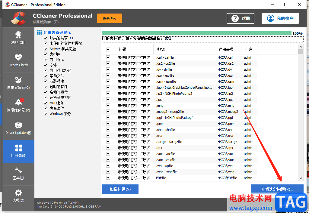This screenshot has width=309, height=213.
Task: Select the .pgf - NCH.PhotoPad.pgf entry
Action: coord(174,118)
